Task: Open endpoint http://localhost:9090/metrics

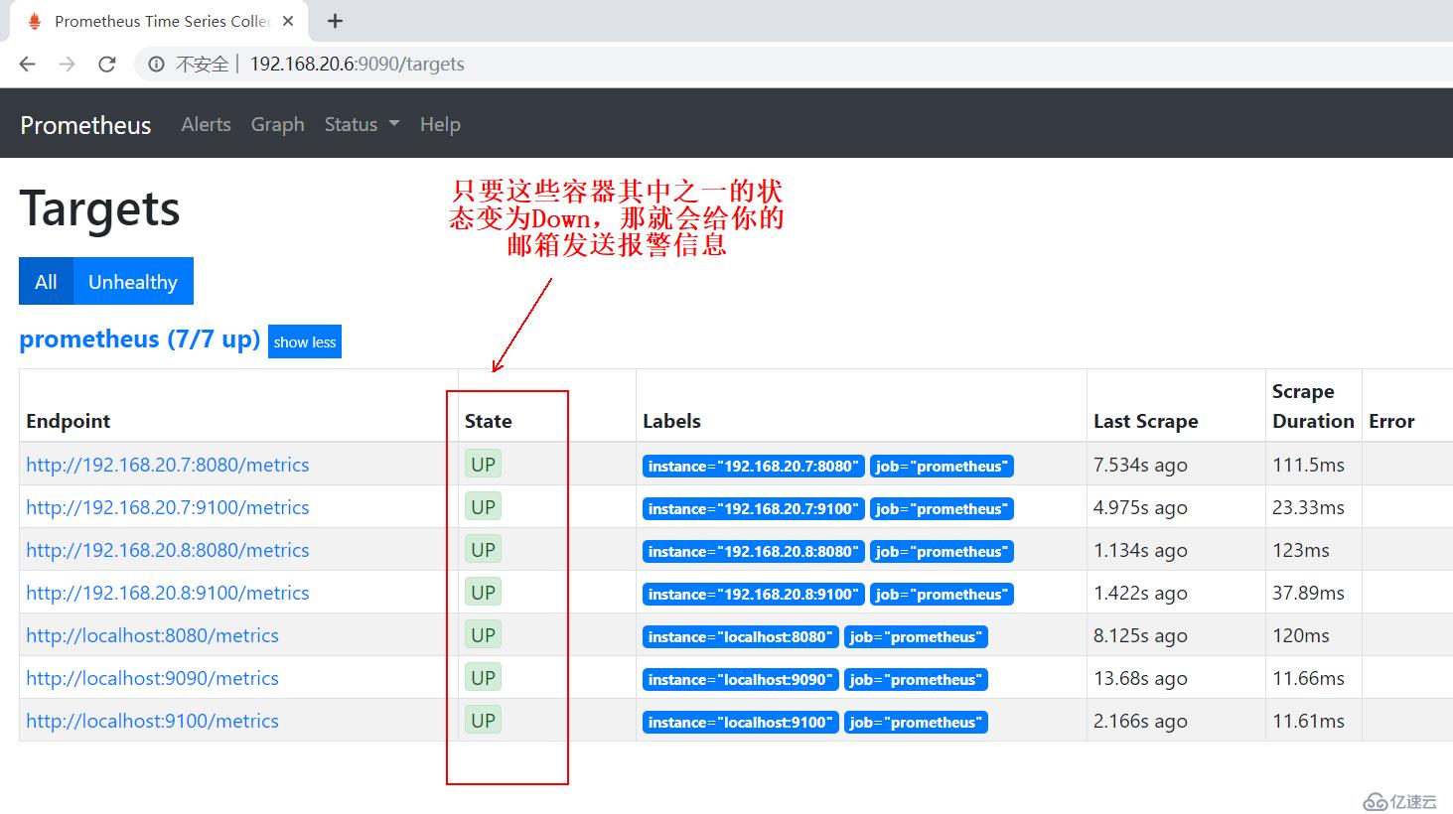Action: [152, 678]
